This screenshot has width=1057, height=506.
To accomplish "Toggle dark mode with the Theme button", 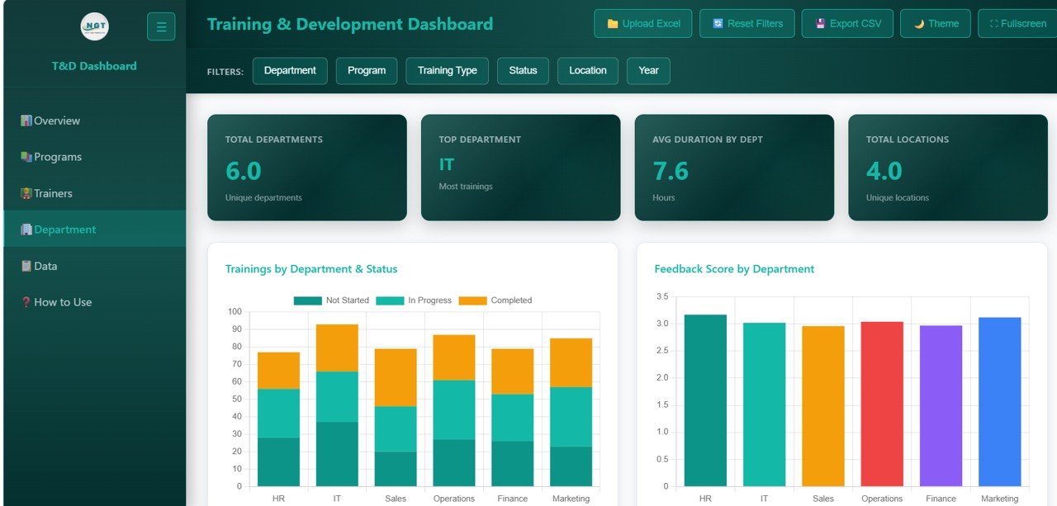I will click(x=935, y=23).
